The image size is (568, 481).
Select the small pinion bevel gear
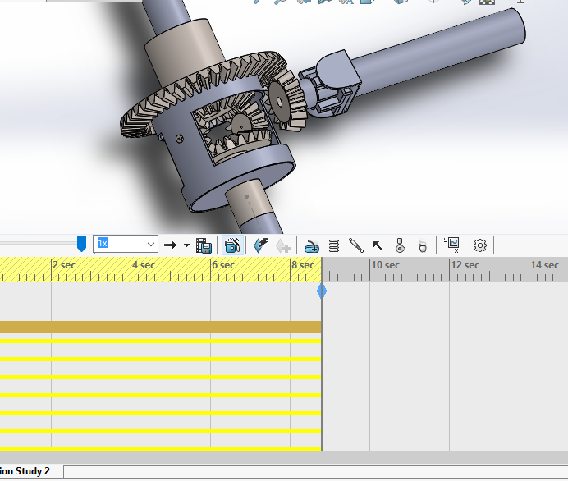pos(286,102)
